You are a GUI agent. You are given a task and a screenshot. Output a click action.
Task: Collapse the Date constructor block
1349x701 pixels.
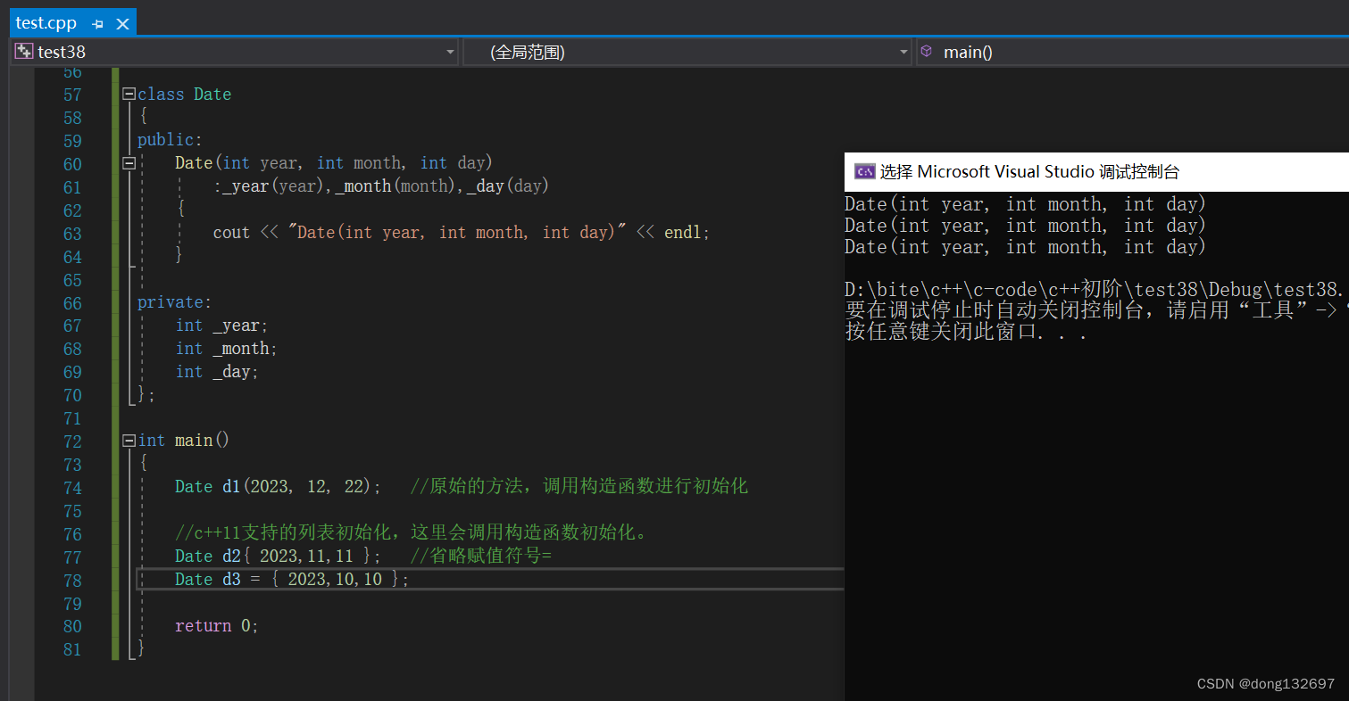click(129, 163)
